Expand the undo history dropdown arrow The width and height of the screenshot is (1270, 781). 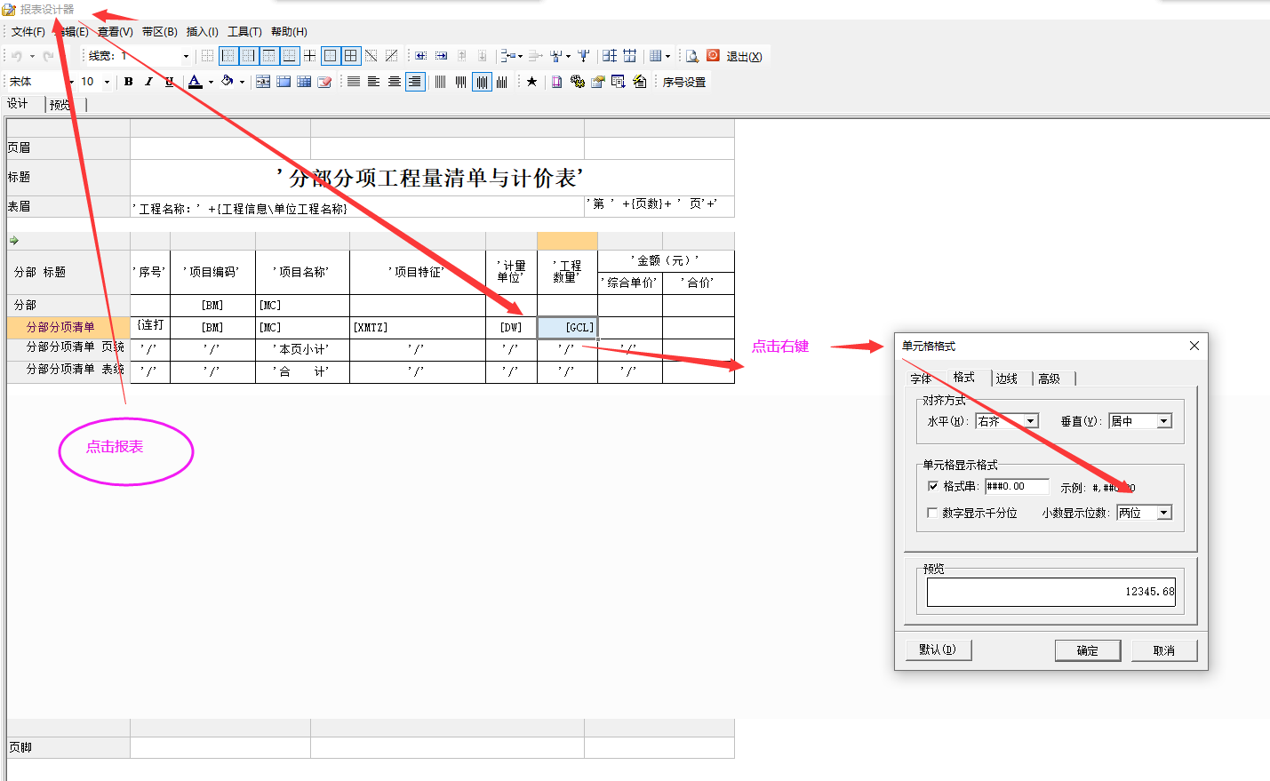[32, 56]
